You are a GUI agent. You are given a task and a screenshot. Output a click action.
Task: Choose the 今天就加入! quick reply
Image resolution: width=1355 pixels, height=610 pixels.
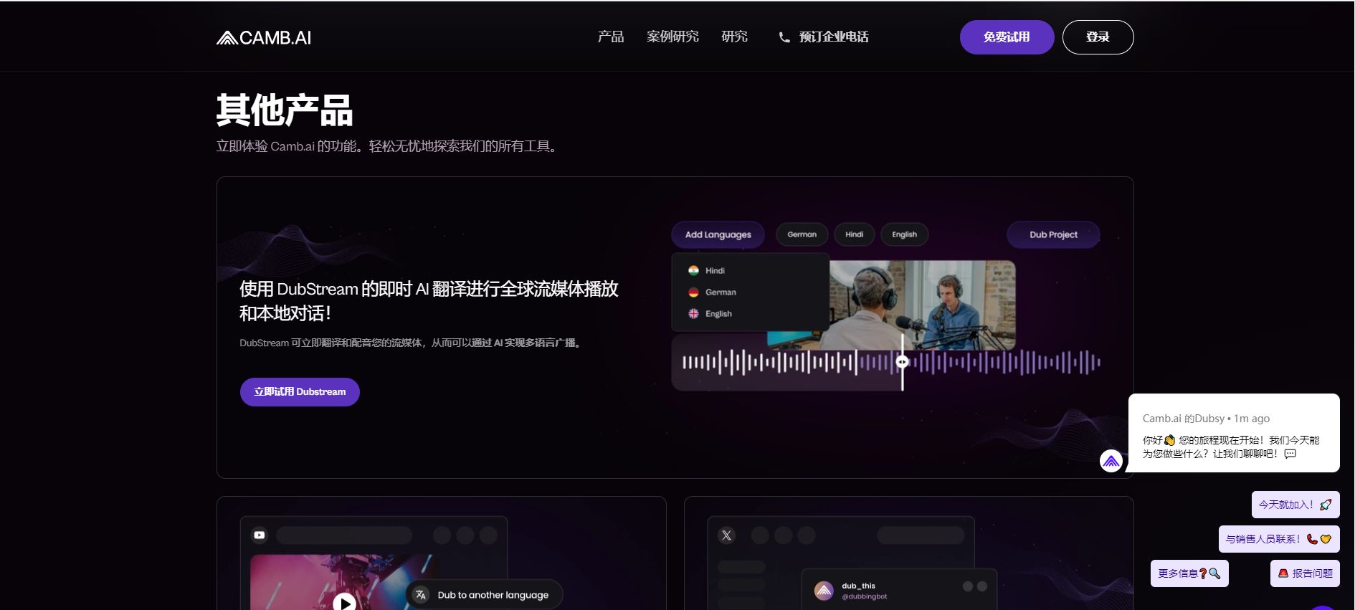[1295, 505]
